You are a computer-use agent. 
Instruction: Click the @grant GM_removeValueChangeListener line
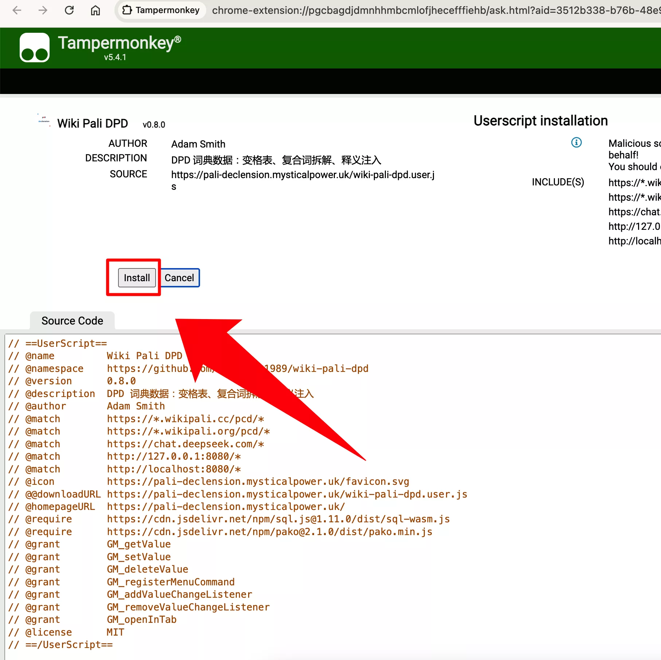point(139,607)
